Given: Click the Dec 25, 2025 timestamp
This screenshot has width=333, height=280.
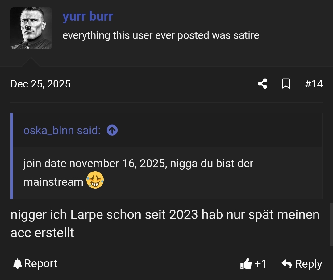Looking at the screenshot, I should 40,83.
